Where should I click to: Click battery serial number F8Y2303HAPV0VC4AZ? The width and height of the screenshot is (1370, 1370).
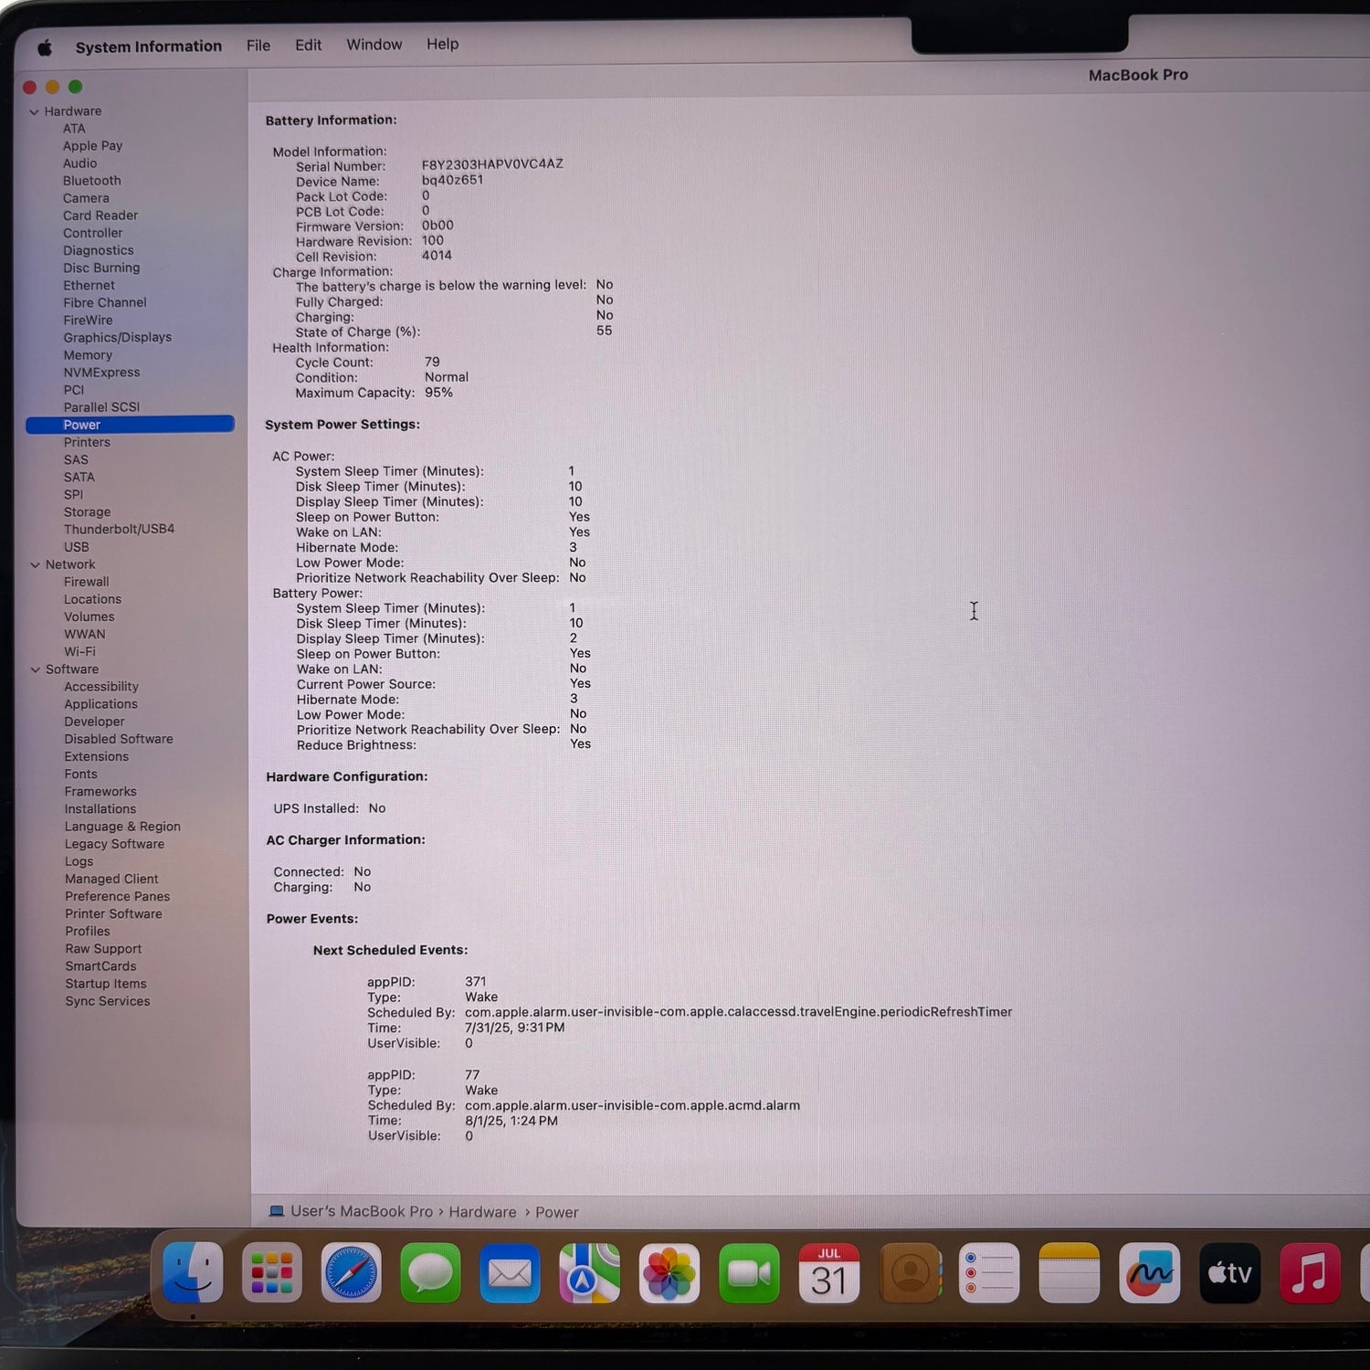(492, 164)
